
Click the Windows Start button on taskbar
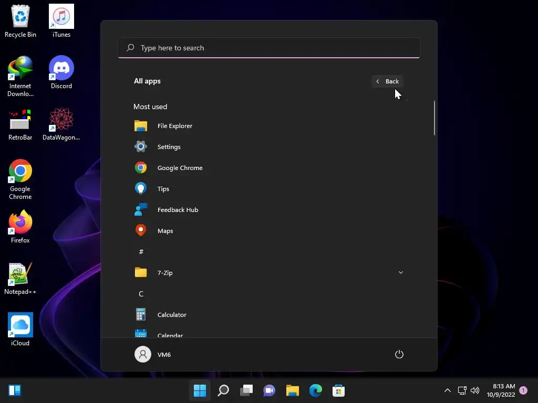tap(200, 390)
